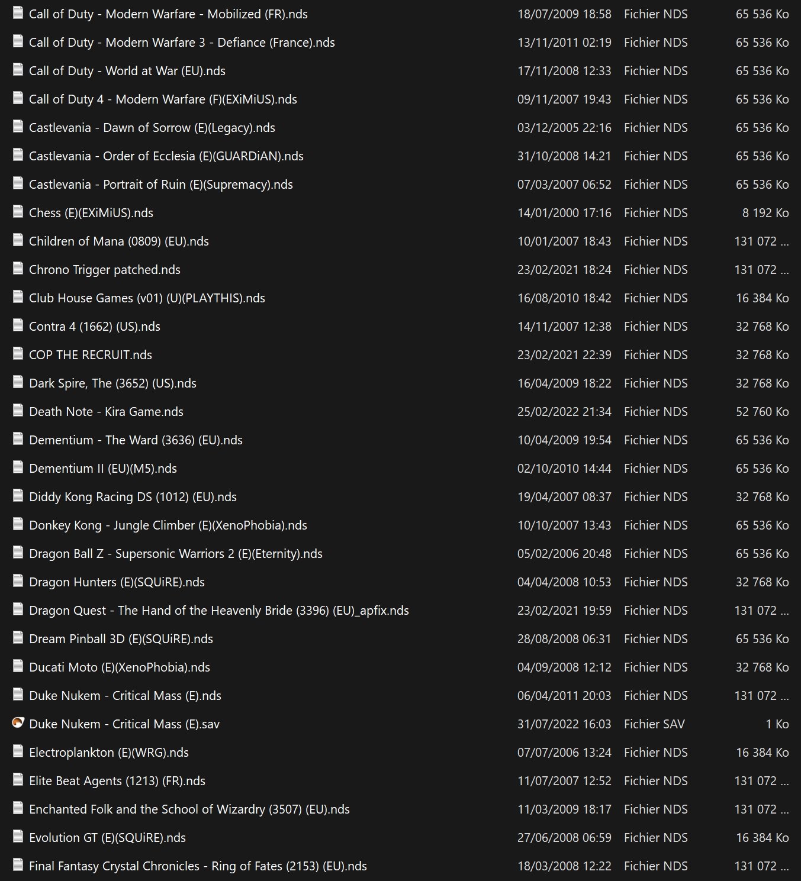Select the icon for Dementium II (EU)(M5).nds
Image resolution: width=801 pixels, height=881 pixels.
click(18, 467)
